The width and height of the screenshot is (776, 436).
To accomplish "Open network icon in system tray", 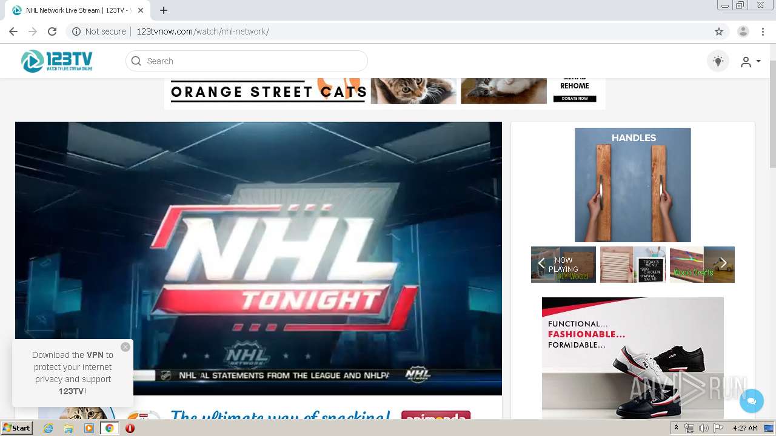I will pyautogui.click(x=689, y=428).
